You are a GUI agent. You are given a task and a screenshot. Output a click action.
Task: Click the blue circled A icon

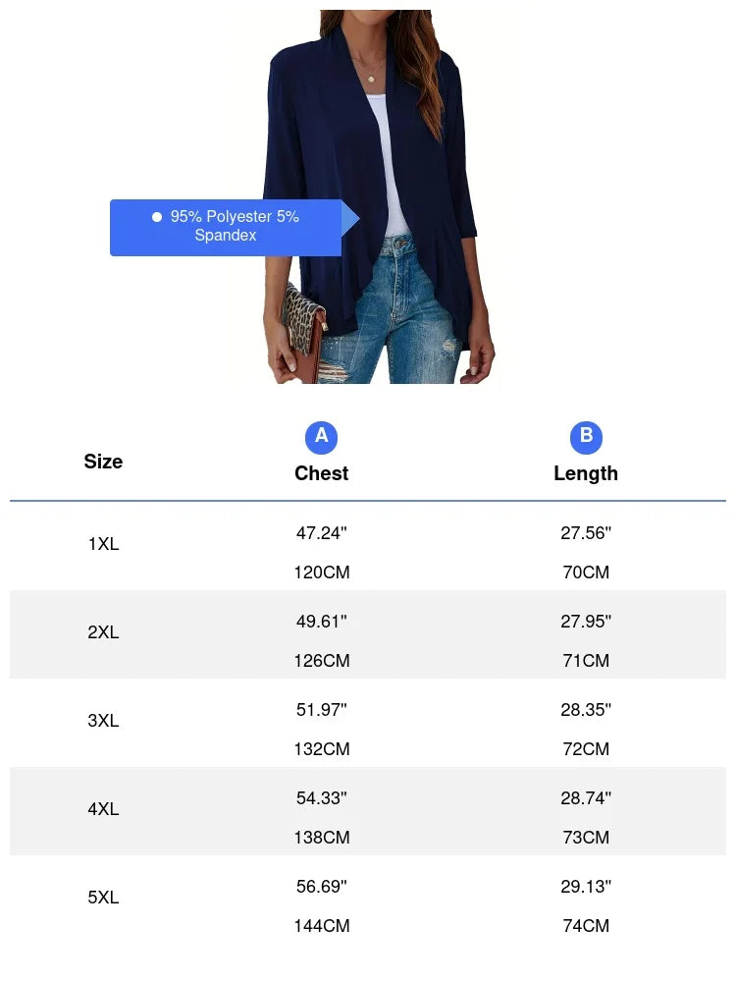[x=321, y=437]
